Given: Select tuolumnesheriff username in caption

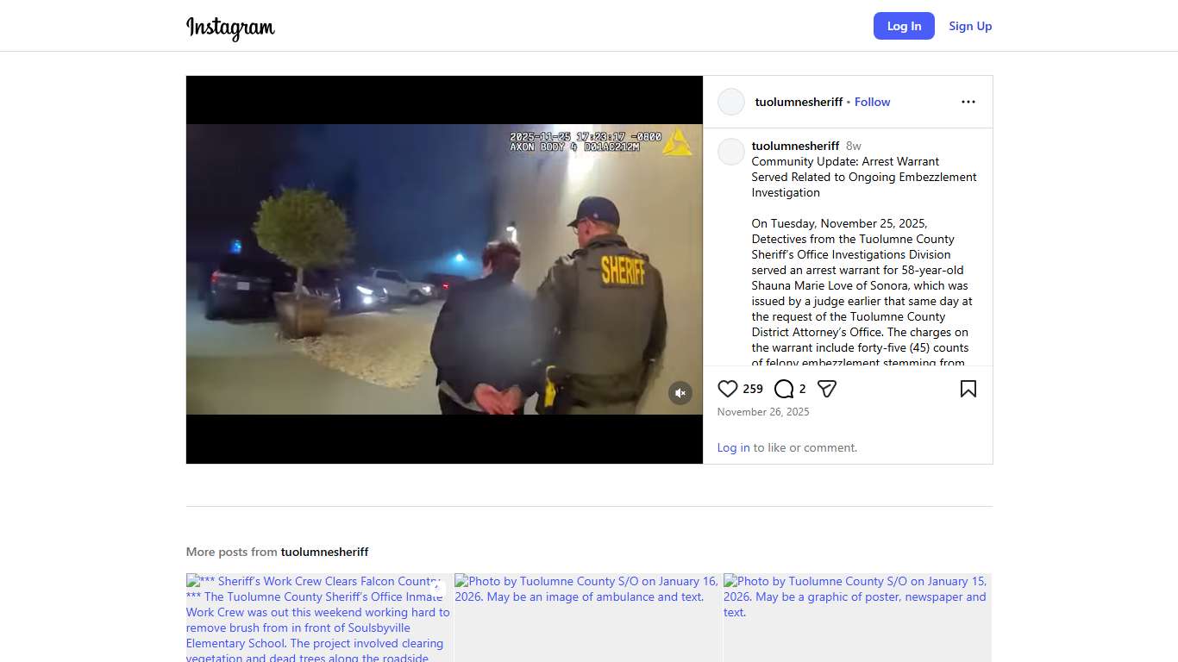Looking at the screenshot, I should 795,146.
